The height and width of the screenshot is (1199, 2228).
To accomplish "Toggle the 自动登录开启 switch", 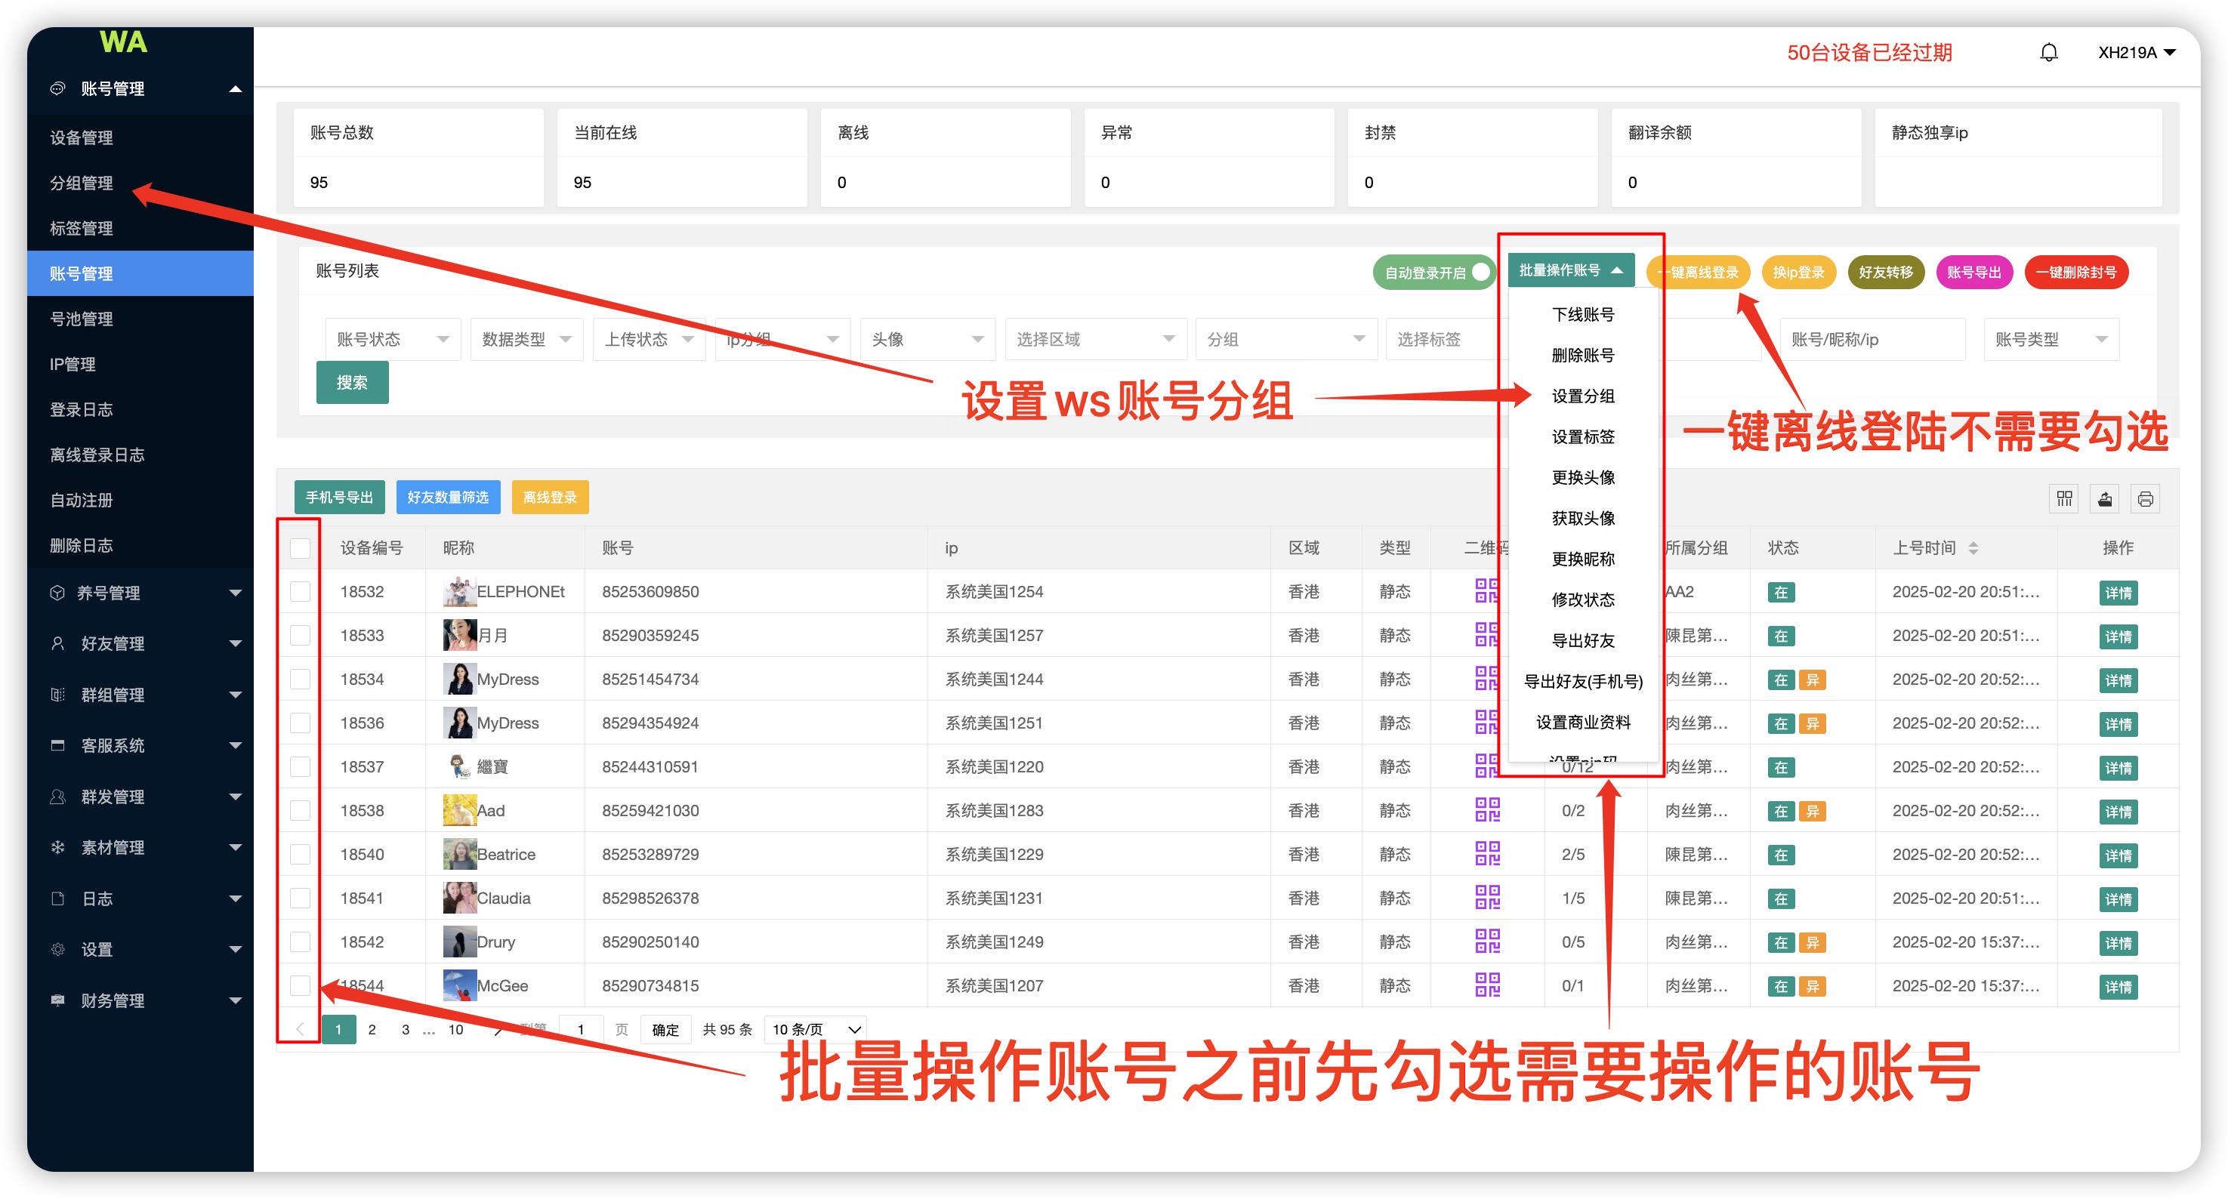I will point(1433,273).
